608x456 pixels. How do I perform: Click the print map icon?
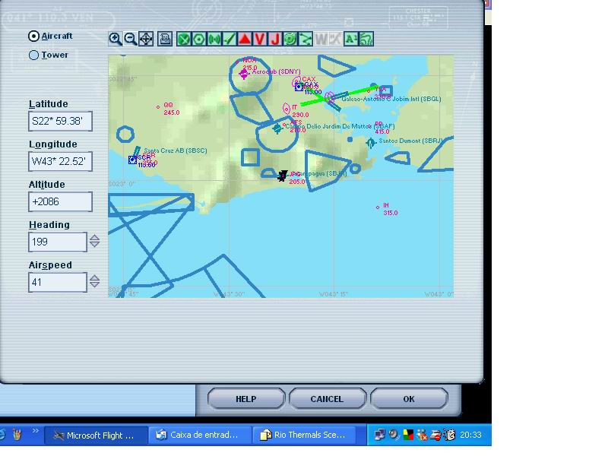165,39
